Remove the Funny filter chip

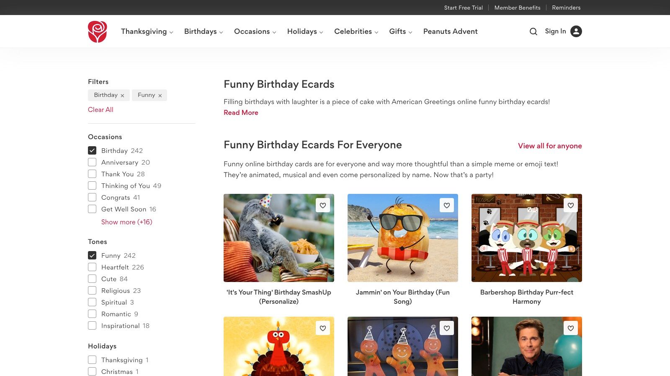160,95
